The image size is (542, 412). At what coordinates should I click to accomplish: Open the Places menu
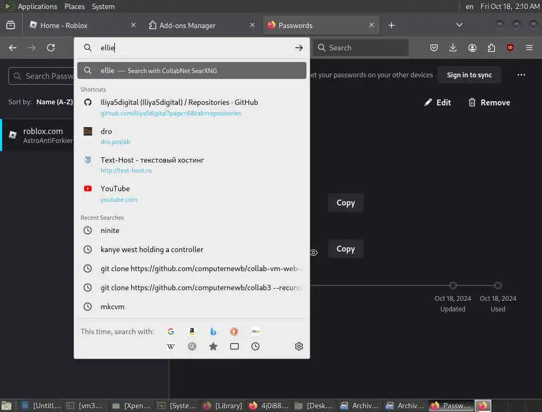click(74, 6)
